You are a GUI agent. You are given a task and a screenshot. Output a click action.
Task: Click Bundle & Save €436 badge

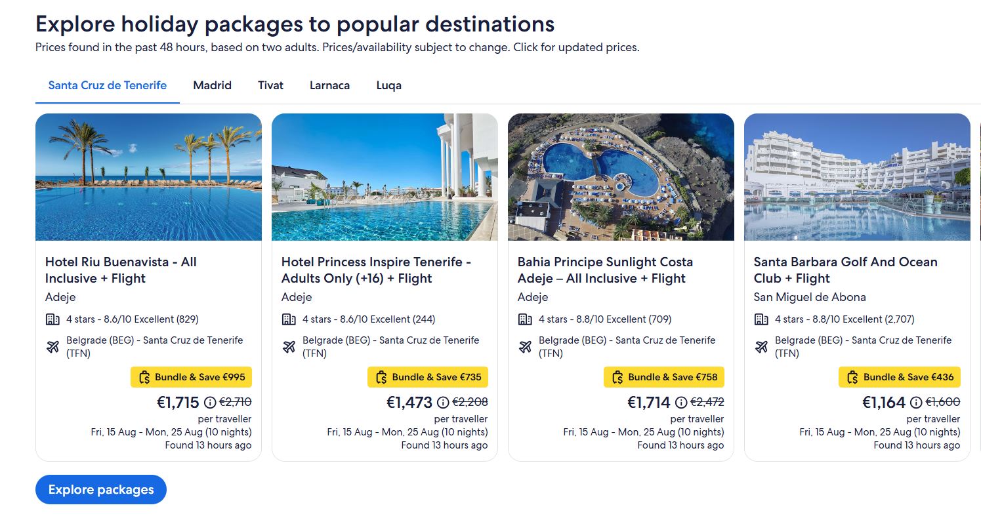click(900, 377)
